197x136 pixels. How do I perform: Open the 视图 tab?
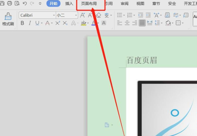click(x=140, y=3)
